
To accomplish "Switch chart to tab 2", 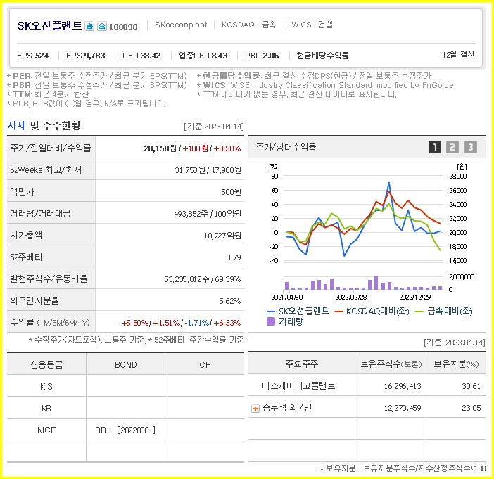I will point(452,147).
